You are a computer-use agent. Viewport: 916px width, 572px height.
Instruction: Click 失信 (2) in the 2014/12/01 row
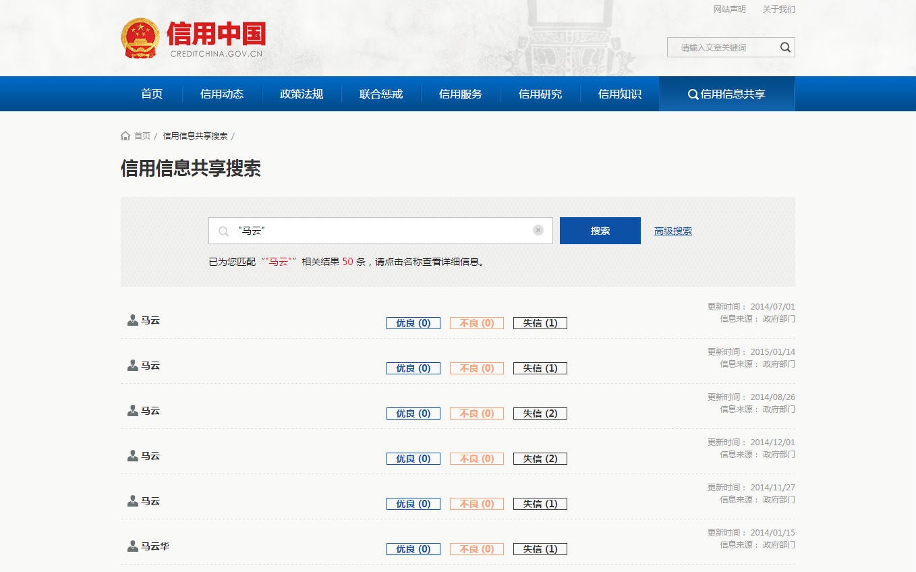540,459
